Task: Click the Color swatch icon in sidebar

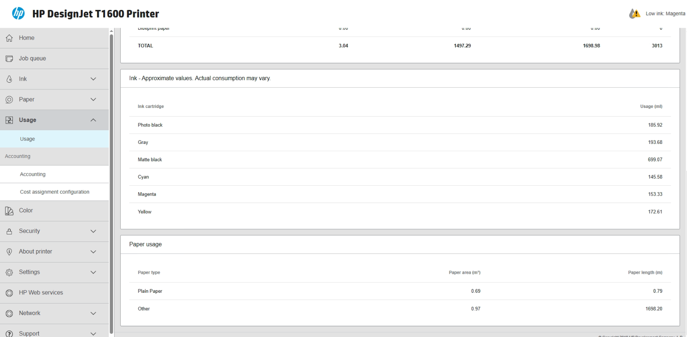Action: coord(9,211)
